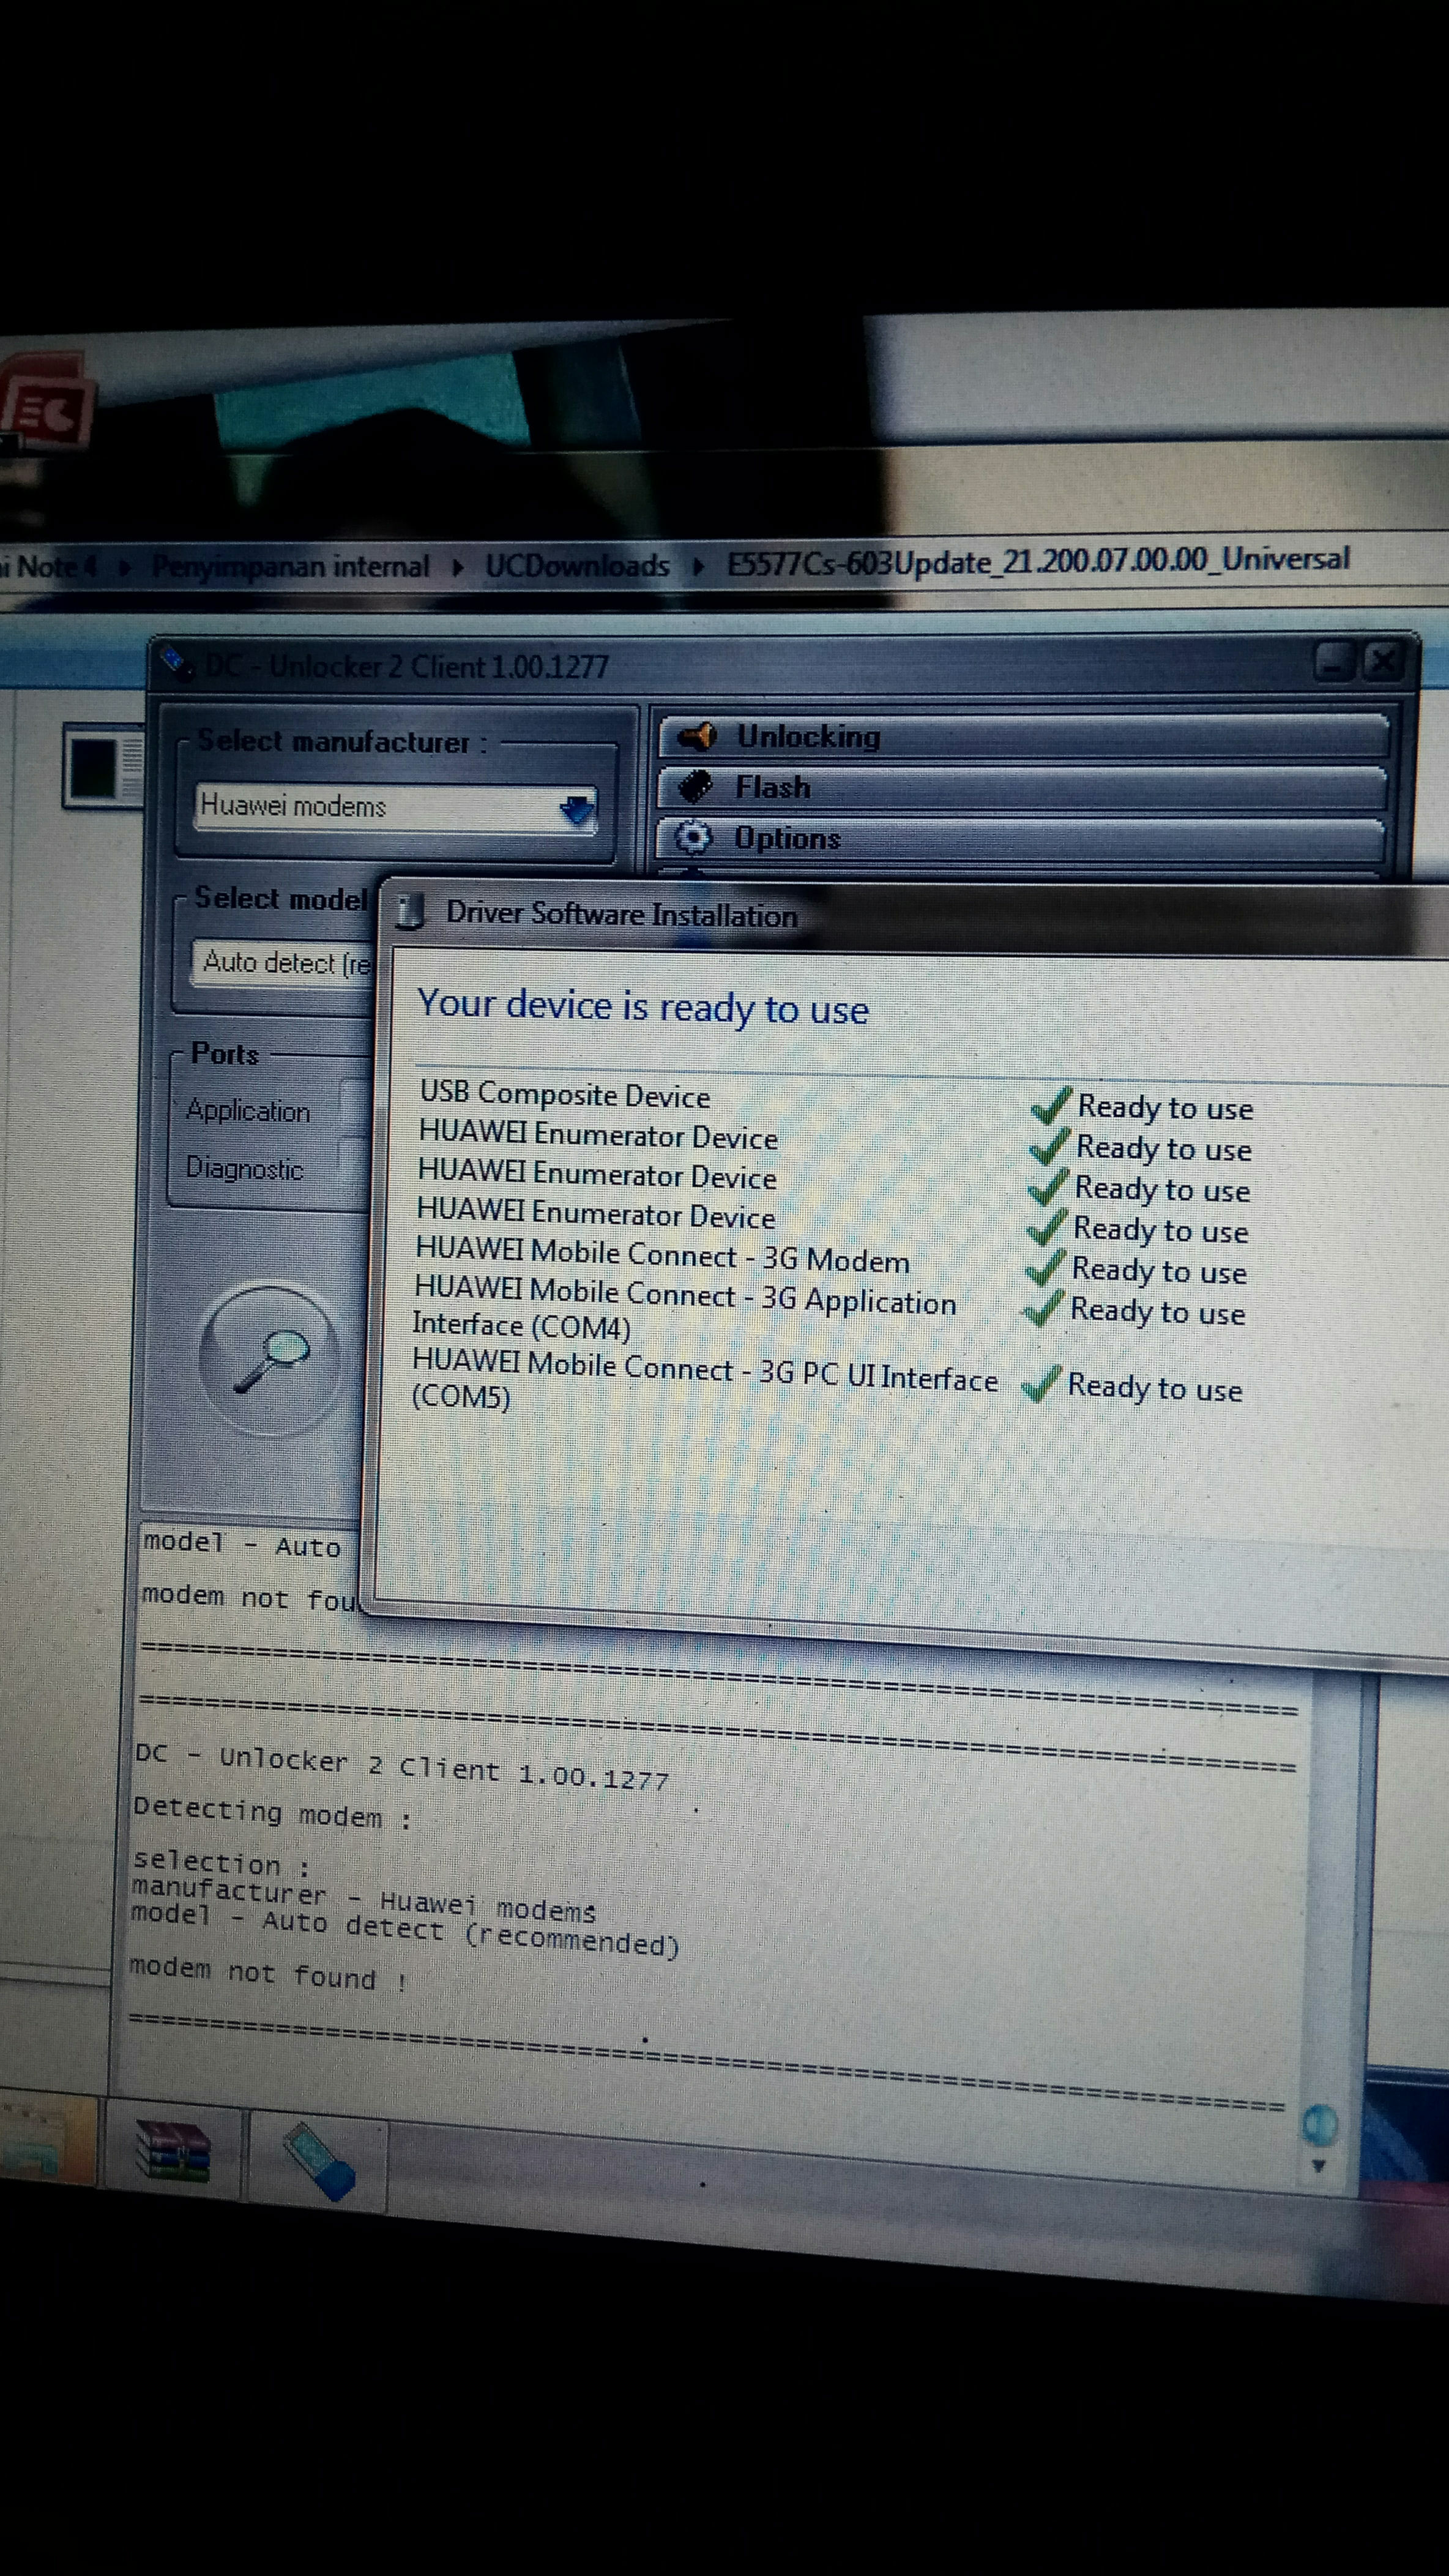Screen dimensions: 1449x2576
Task: Click the round blue log button
Action: (1319, 2125)
